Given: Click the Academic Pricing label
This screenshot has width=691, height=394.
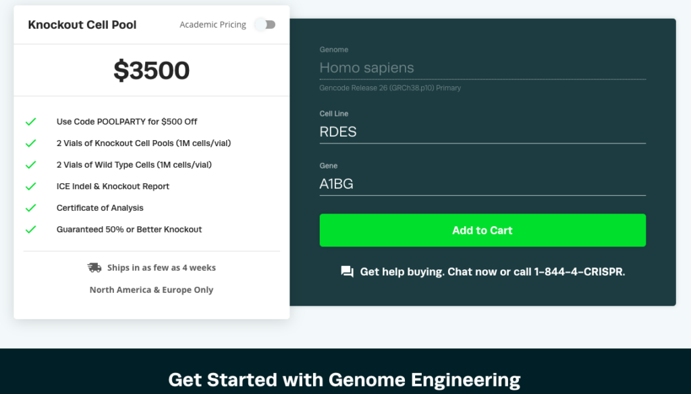Looking at the screenshot, I should pos(213,25).
